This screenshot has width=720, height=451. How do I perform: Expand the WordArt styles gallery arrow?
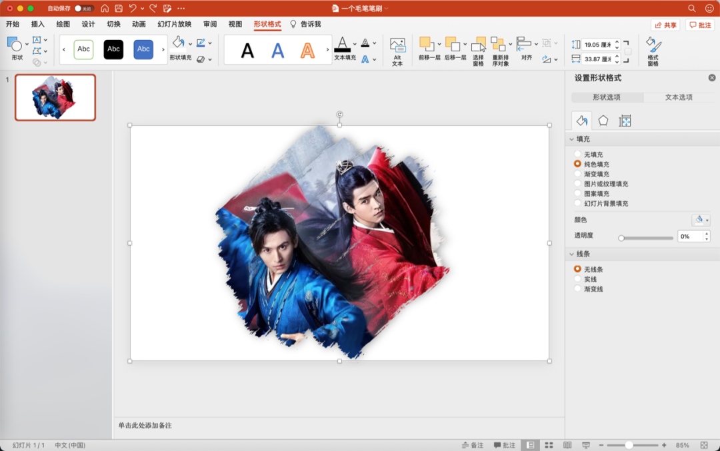pyautogui.click(x=327, y=49)
